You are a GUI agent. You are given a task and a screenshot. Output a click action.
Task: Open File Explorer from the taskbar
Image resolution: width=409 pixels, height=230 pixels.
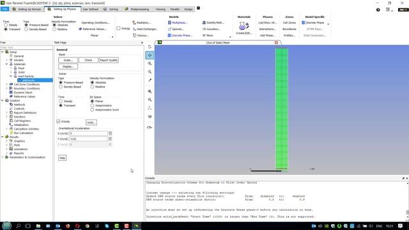38,226
